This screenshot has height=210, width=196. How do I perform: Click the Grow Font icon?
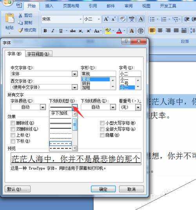pos(106,19)
